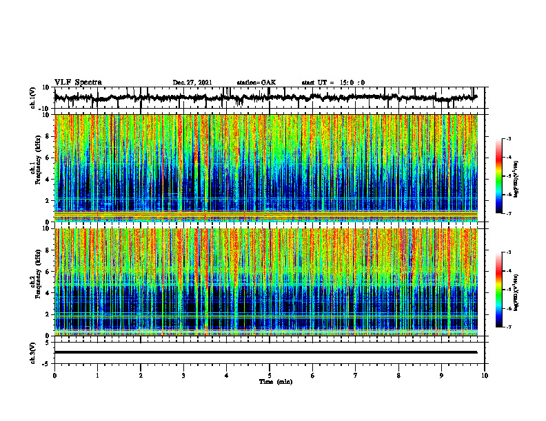Click the "VLF Spectra" plot title
The image size is (546, 421).
pyautogui.click(x=78, y=83)
